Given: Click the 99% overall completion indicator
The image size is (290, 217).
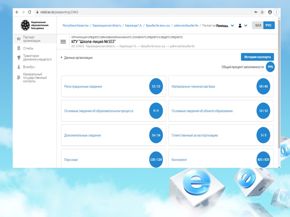Looking at the screenshot, I should point(270,67).
